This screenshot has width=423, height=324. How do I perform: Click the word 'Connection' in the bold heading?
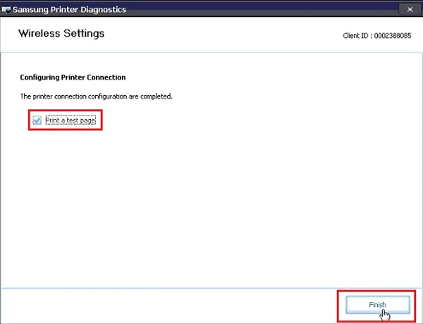pyautogui.click(x=106, y=77)
